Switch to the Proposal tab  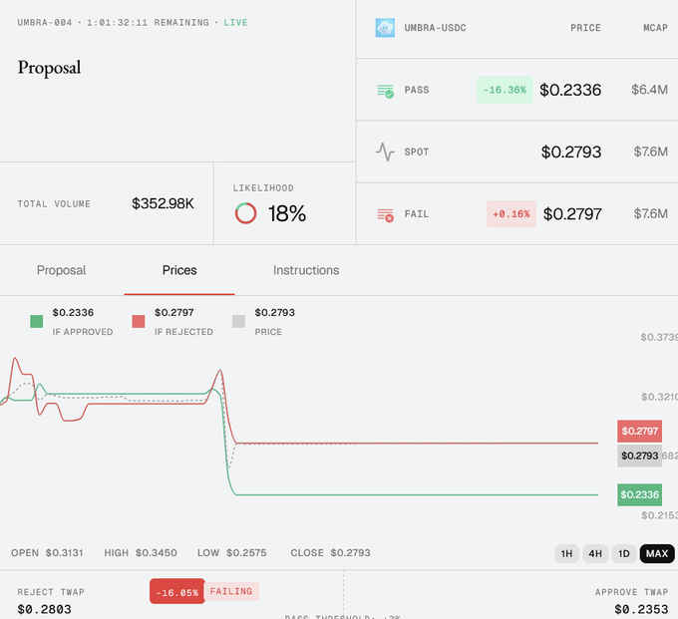(x=62, y=270)
